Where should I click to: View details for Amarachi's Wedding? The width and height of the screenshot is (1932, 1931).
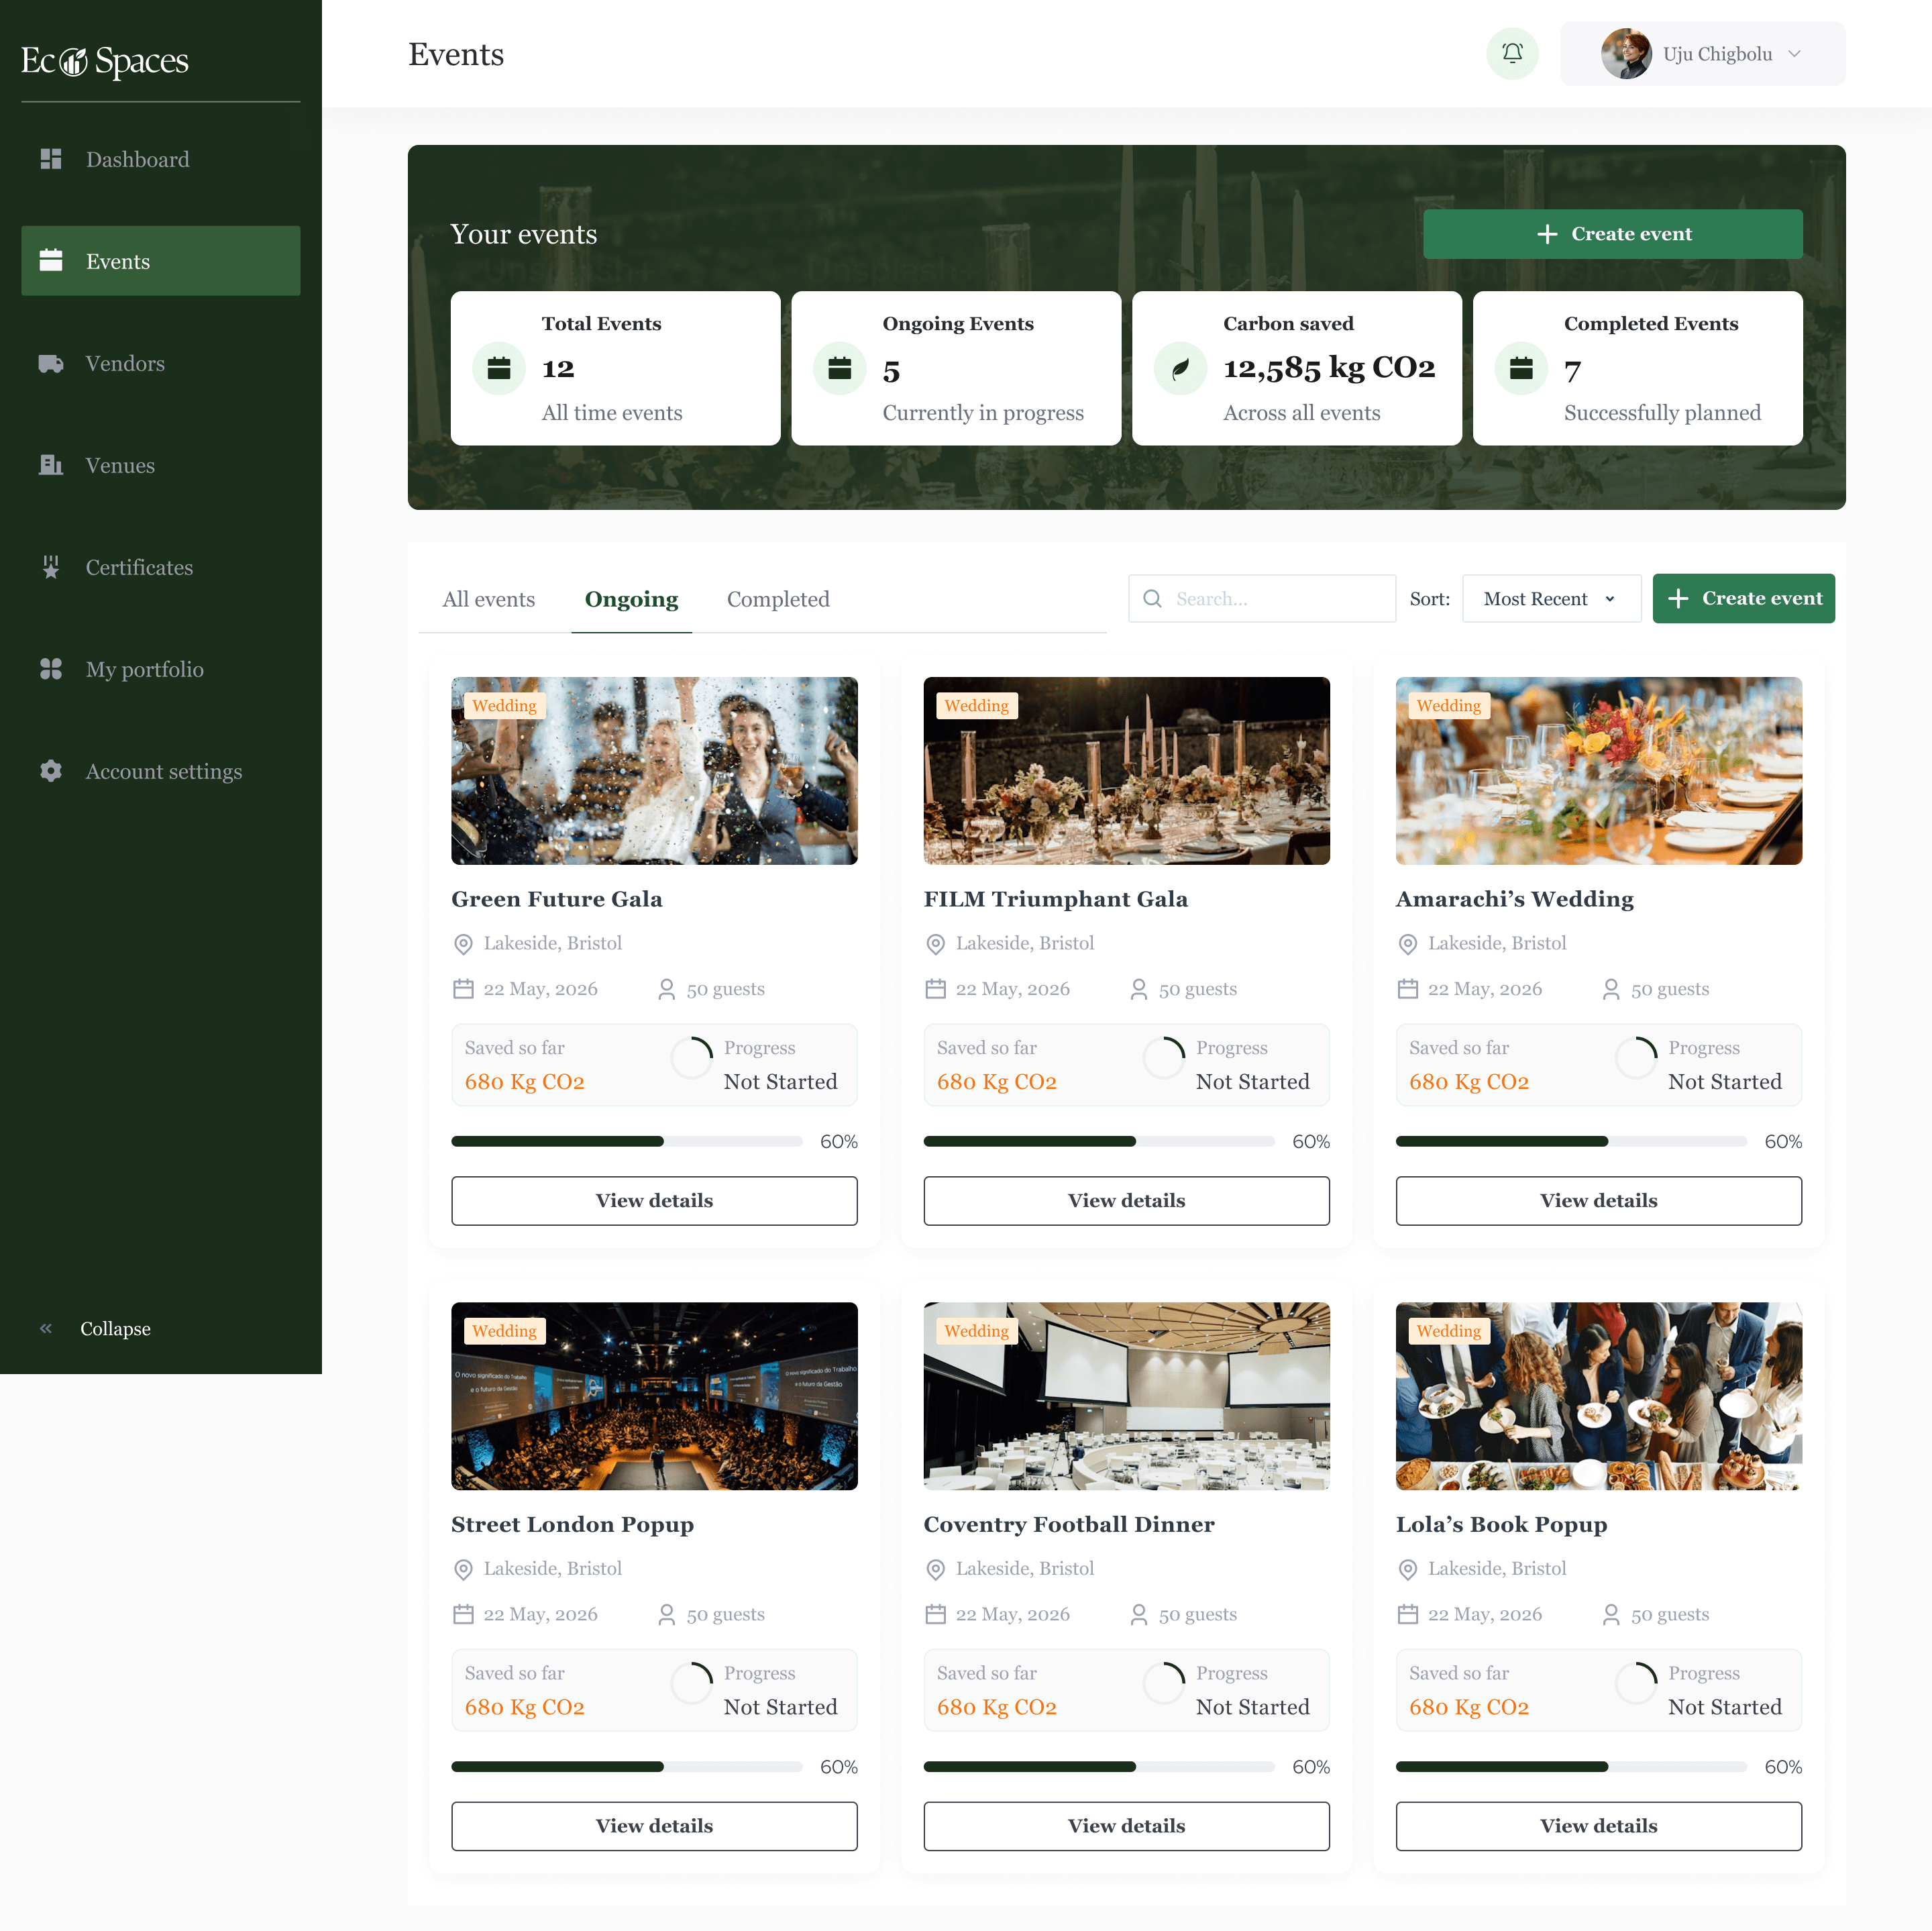coord(1599,1201)
